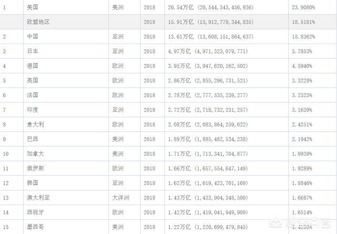Select the 墨西哥 country entry
The width and height of the screenshot is (337, 234).
pyautogui.click(x=35, y=227)
